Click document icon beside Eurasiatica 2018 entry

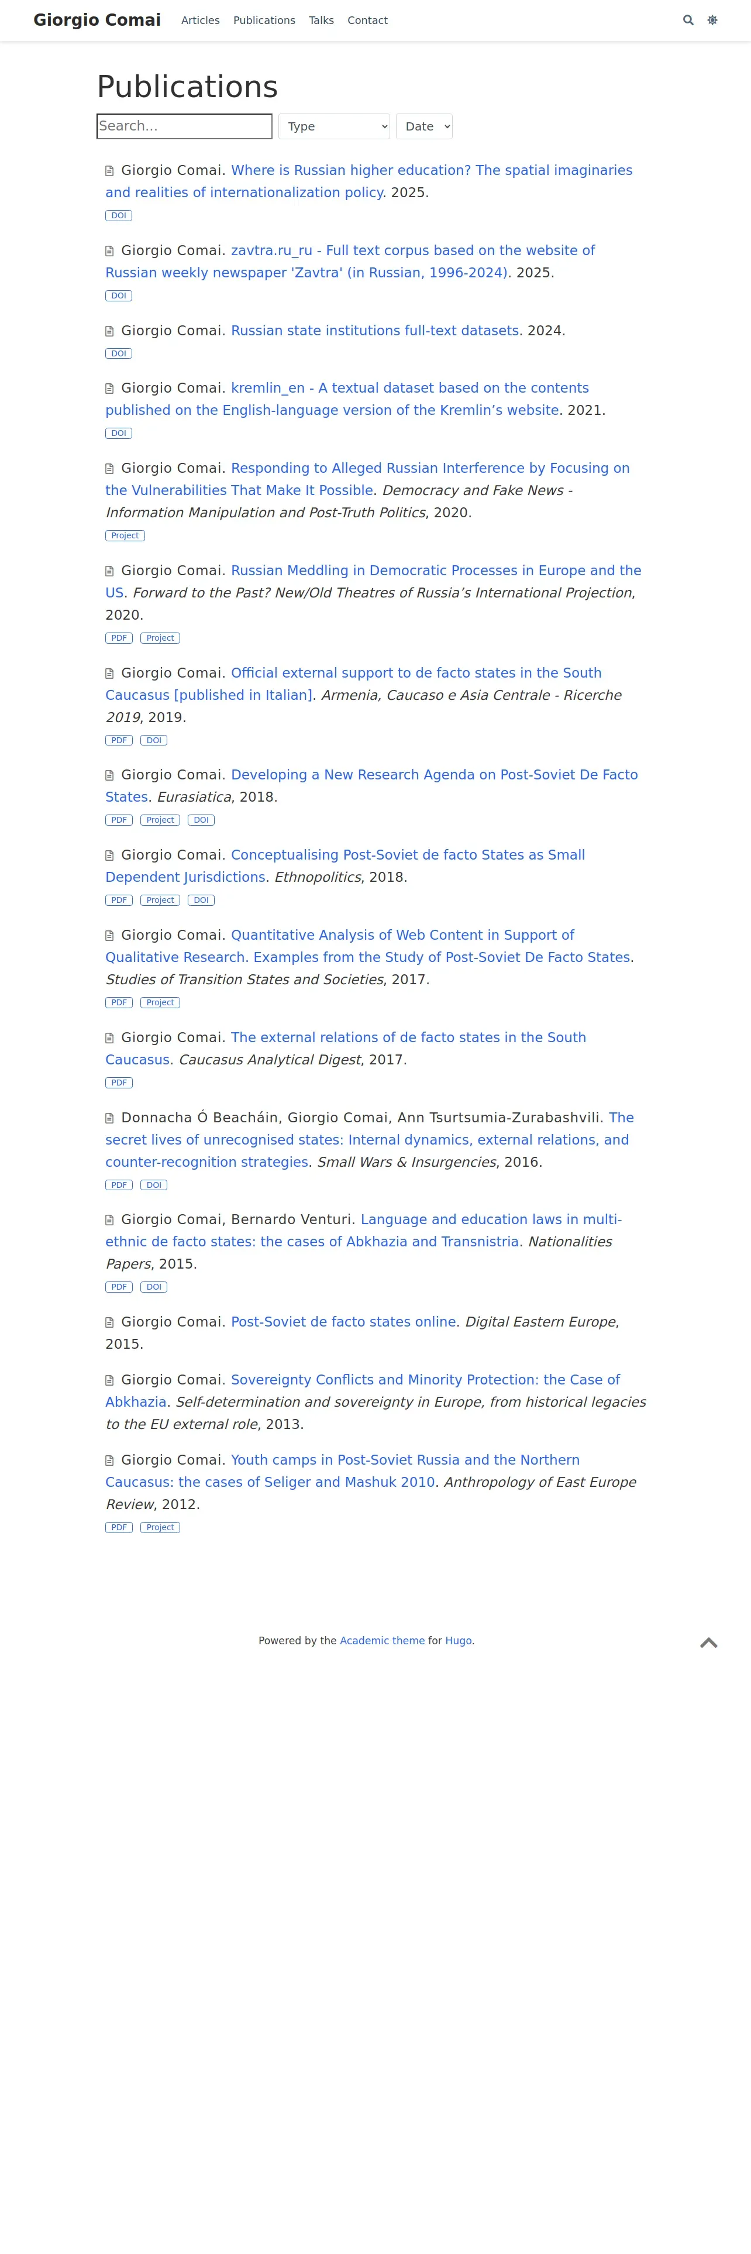[x=109, y=775]
